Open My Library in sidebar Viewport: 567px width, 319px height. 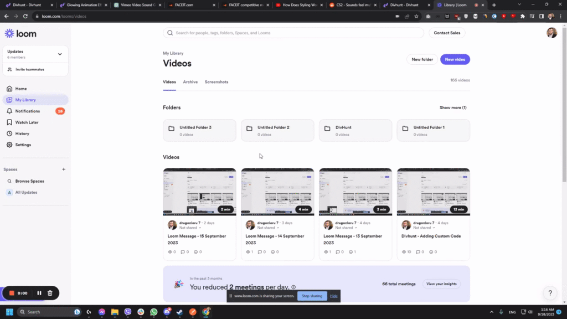(x=35, y=100)
